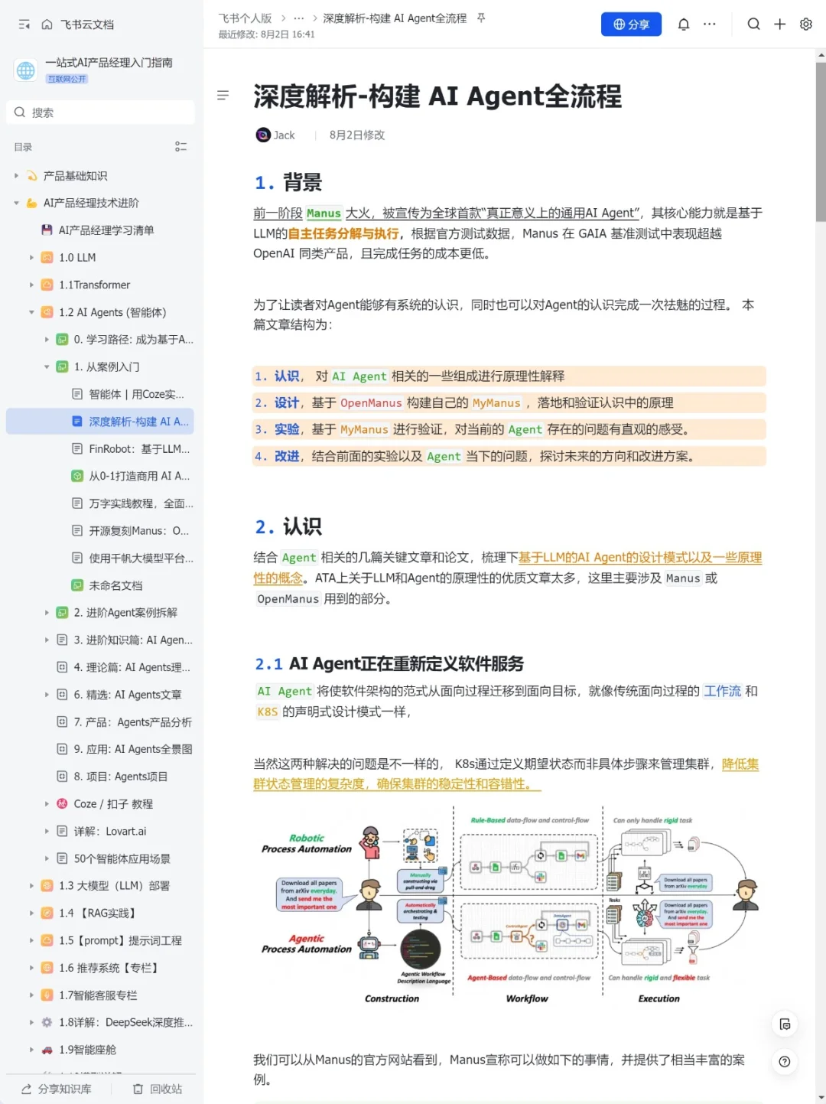Open the feedback icon above the help button
826x1104 pixels.
point(785,1024)
